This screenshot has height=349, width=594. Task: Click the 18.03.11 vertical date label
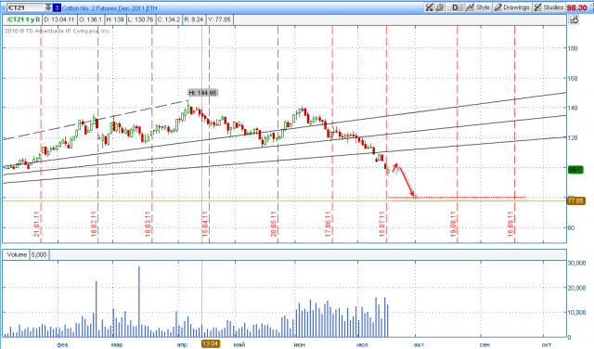pos(148,225)
